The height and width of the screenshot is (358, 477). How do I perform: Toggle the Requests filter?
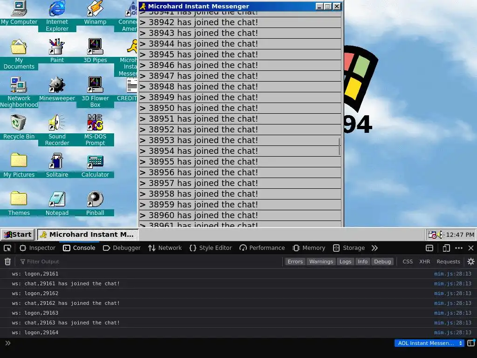coord(448,262)
